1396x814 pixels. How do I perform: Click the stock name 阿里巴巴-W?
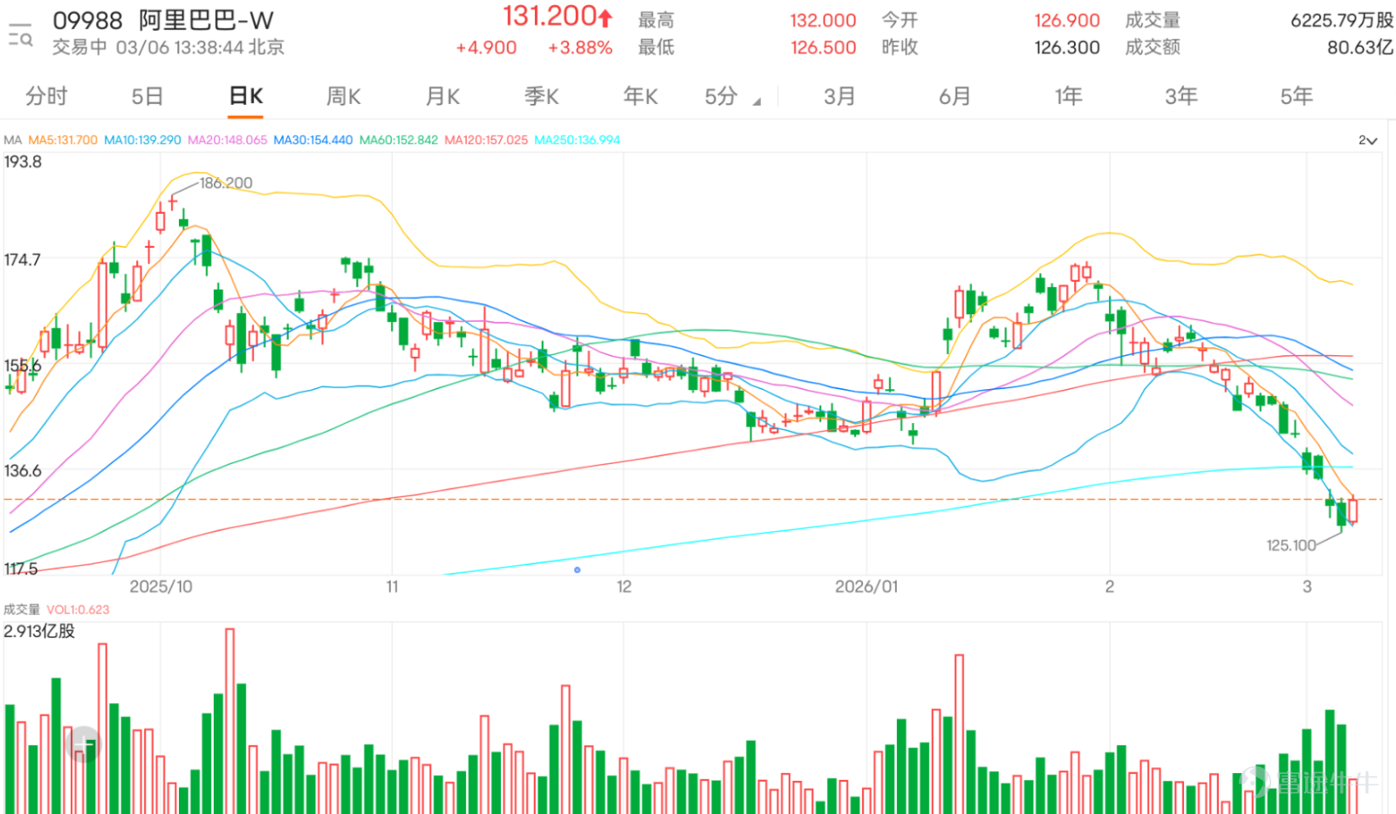[206, 20]
